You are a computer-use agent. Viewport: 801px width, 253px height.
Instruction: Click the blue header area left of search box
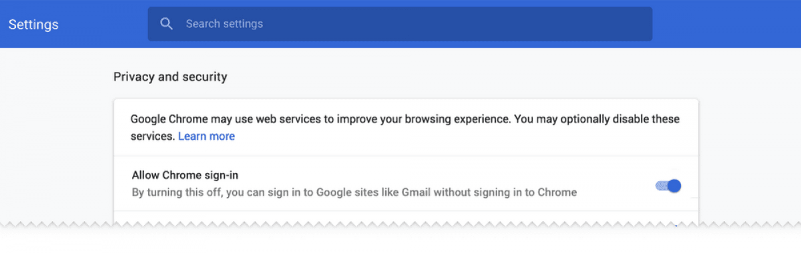[103, 24]
